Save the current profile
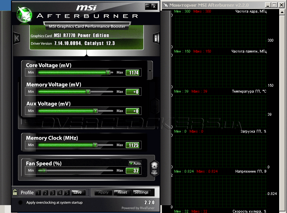 point(77,193)
